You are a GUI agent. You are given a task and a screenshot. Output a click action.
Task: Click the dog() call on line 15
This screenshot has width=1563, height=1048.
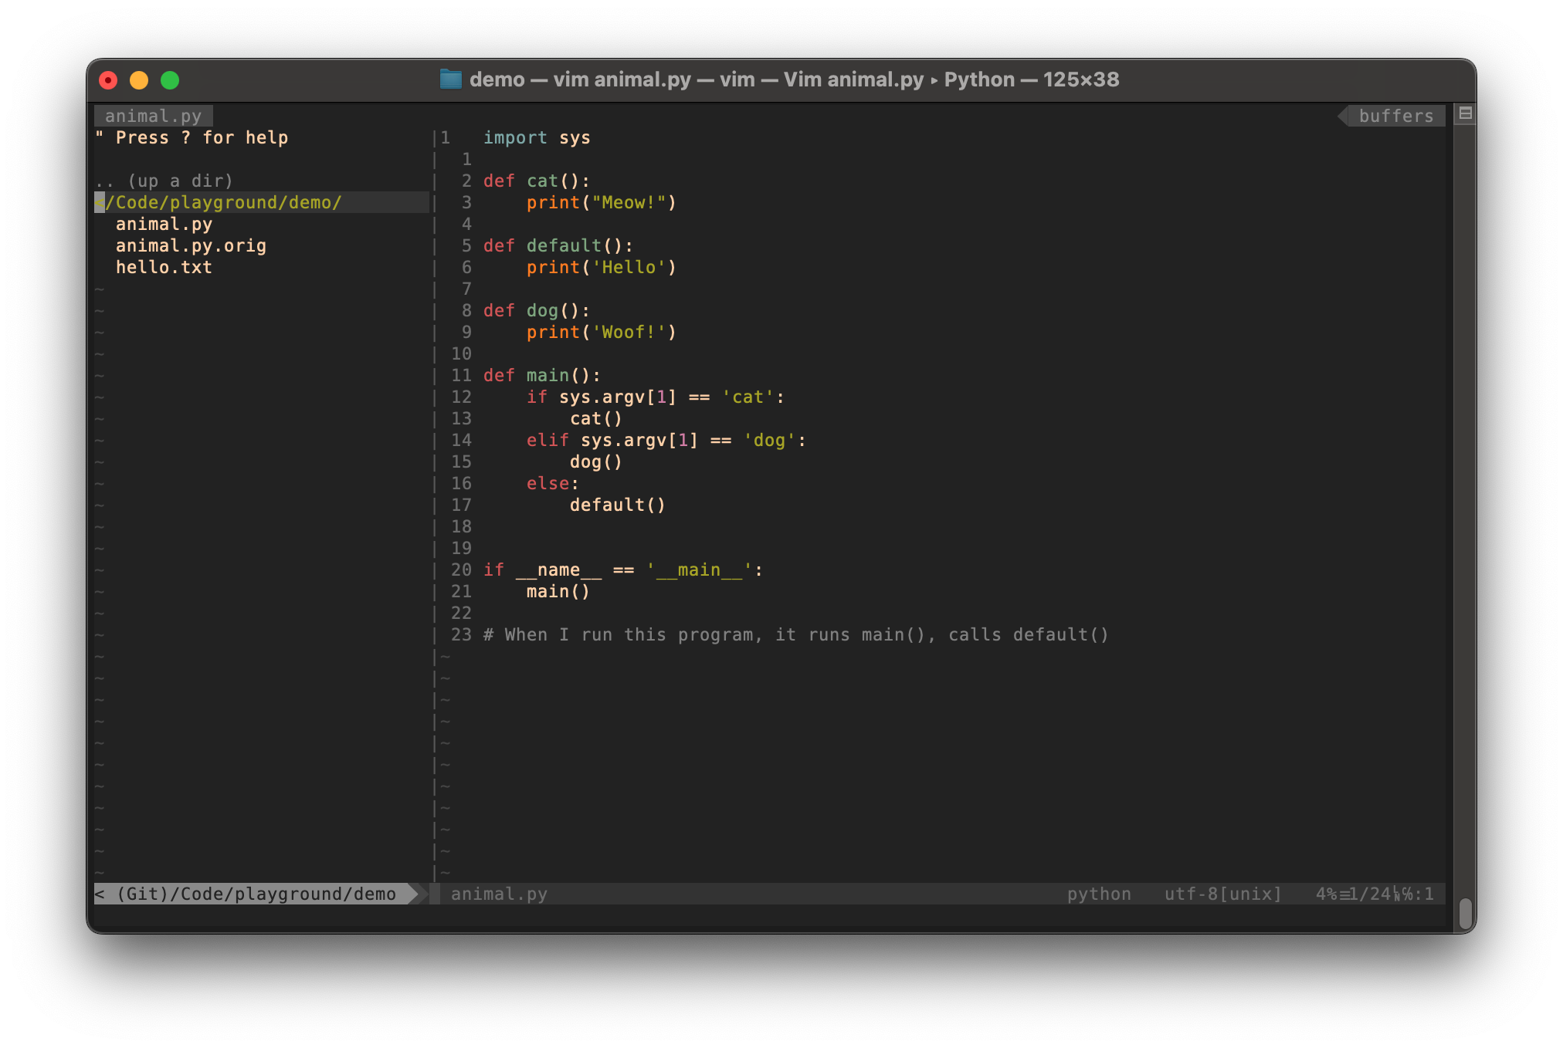tap(596, 461)
